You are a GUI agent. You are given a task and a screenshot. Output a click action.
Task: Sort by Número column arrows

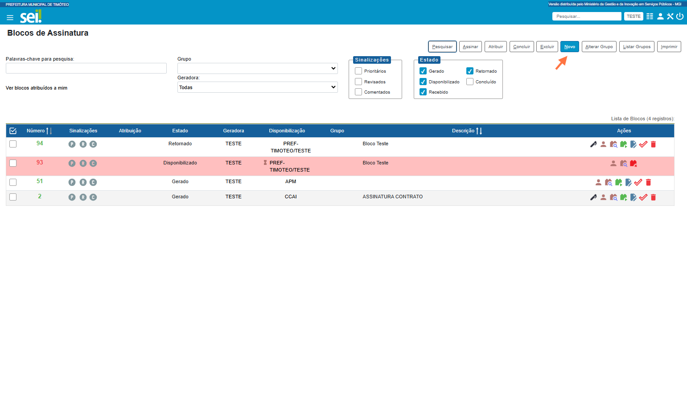click(x=49, y=131)
